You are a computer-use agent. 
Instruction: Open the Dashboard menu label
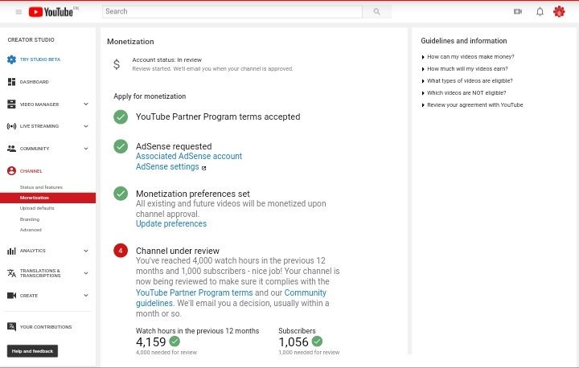coord(35,82)
